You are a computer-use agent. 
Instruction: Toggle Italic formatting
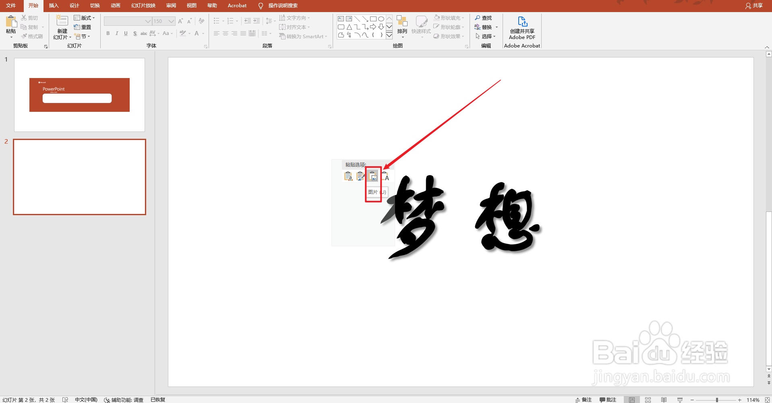117,33
